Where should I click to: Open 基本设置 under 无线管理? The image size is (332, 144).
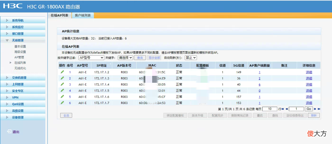(x=20, y=46)
